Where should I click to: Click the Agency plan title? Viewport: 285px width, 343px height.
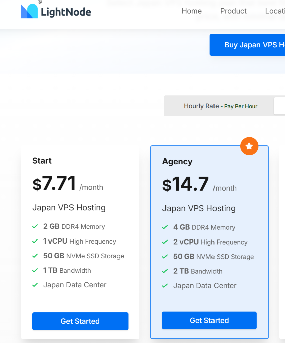pos(177,162)
